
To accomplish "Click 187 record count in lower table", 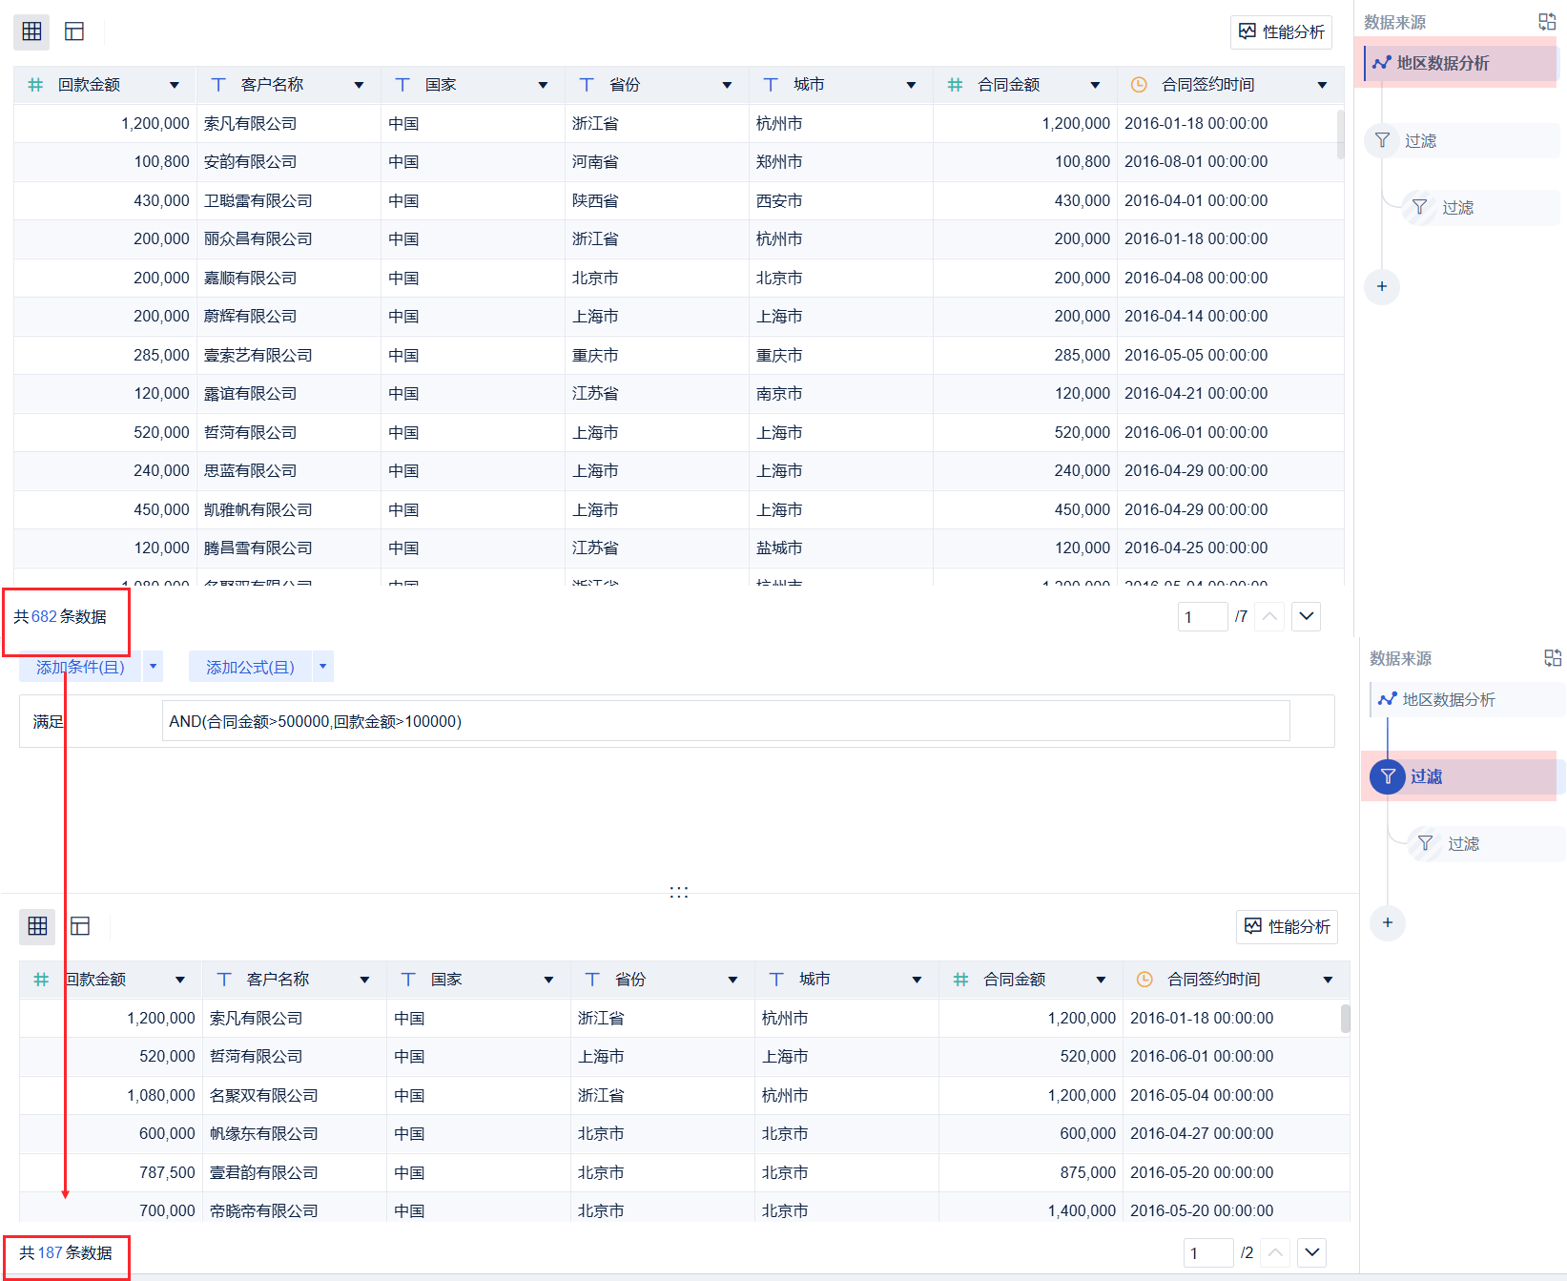I will pos(50,1253).
